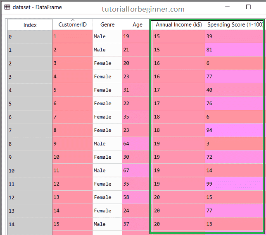Select Spending Score cell with value 99

(234, 184)
